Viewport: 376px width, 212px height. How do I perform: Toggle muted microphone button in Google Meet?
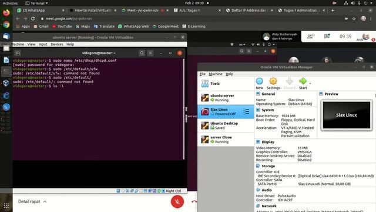[x=177, y=201]
